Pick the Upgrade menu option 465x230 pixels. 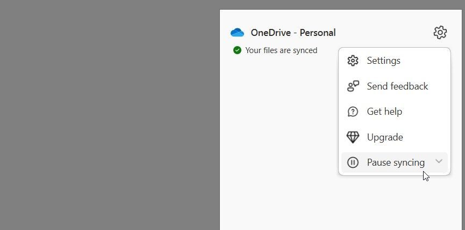click(385, 137)
